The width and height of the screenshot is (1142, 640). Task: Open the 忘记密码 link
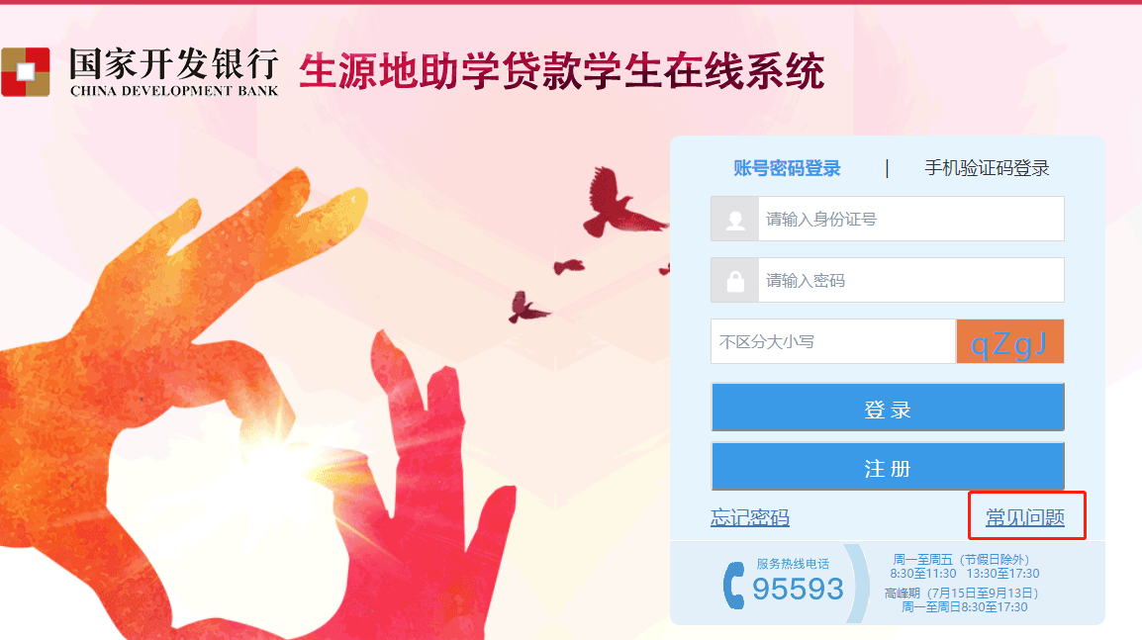click(750, 517)
